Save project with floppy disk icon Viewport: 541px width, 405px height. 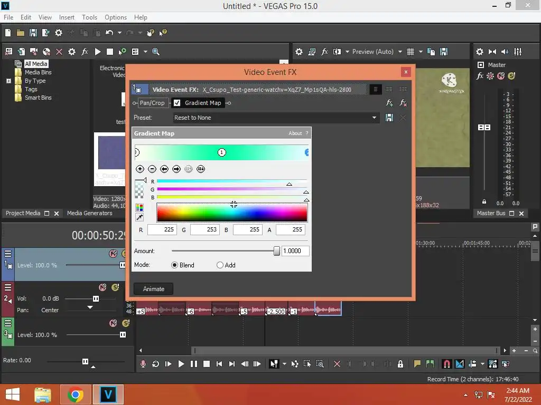pos(33,33)
